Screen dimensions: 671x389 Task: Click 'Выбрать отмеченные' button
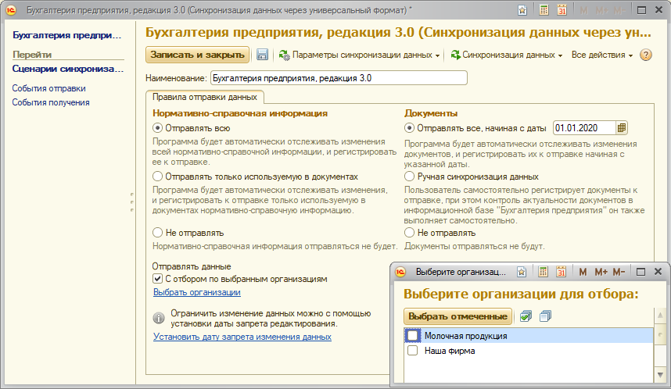click(x=457, y=316)
